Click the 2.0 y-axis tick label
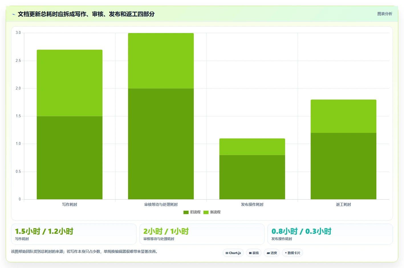This screenshot has height=268, width=404. click(18, 88)
